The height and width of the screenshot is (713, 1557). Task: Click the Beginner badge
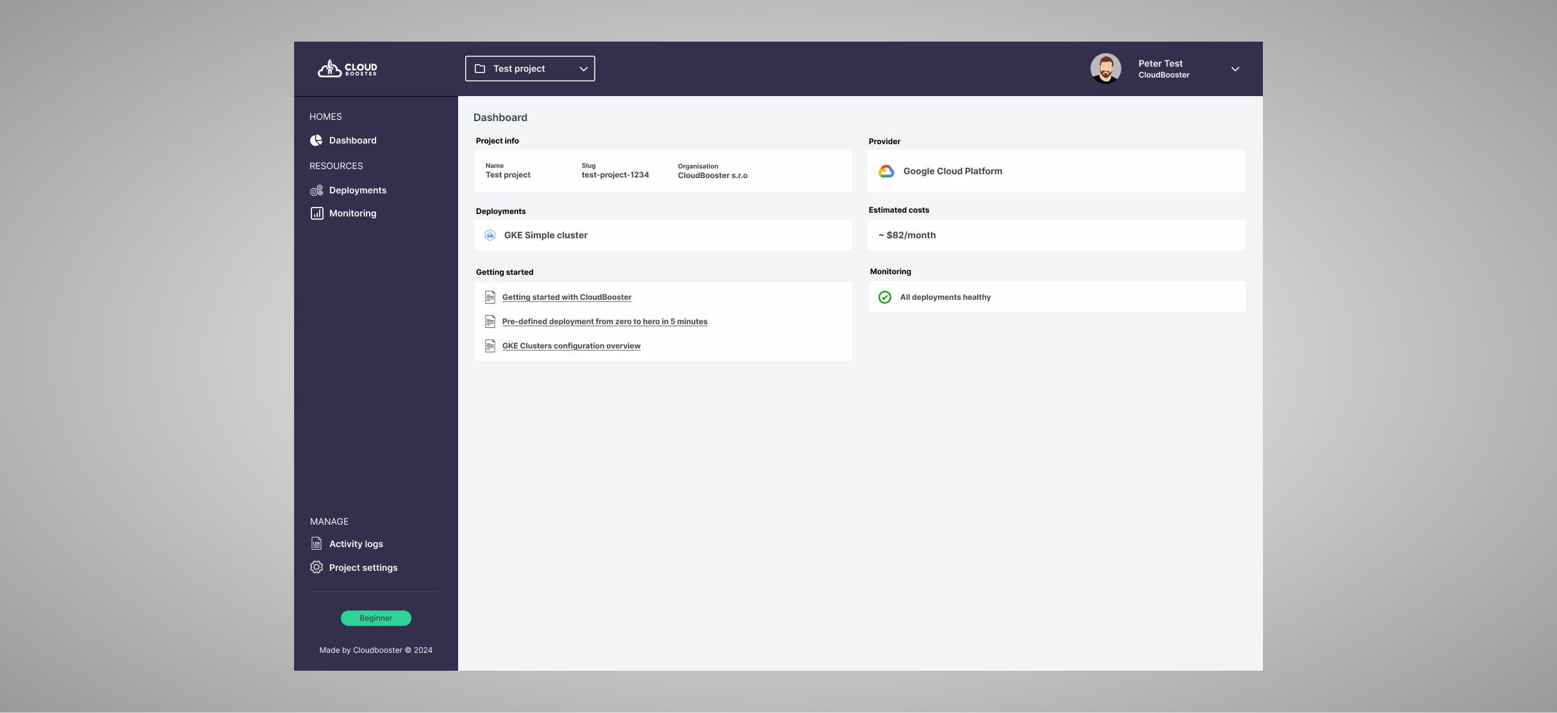click(x=375, y=618)
